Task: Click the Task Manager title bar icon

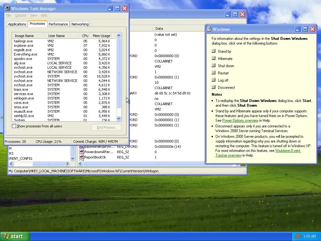Action: (x=8, y=8)
